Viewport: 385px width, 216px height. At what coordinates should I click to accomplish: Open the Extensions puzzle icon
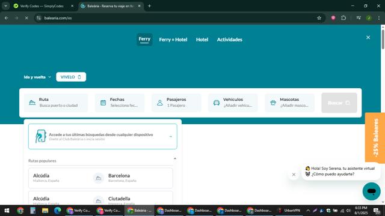[x=343, y=18]
